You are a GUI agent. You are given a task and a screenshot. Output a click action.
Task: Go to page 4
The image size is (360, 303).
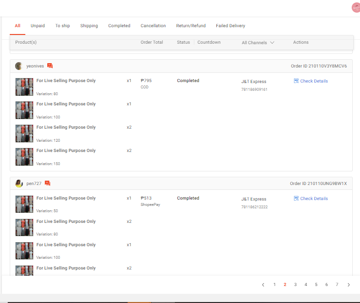pos(306,285)
